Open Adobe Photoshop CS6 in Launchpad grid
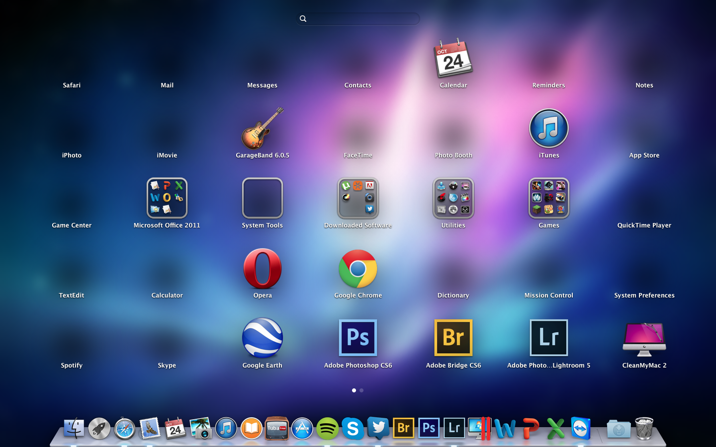This screenshot has width=716, height=447. click(358, 338)
